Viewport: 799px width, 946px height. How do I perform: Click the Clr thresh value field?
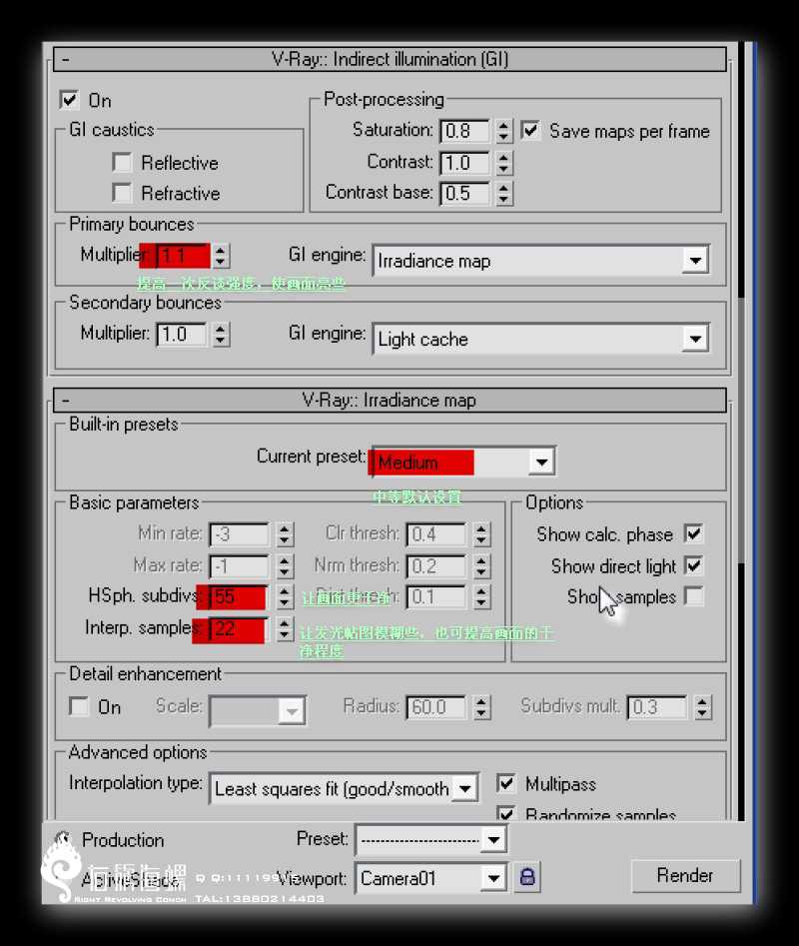click(x=436, y=534)
